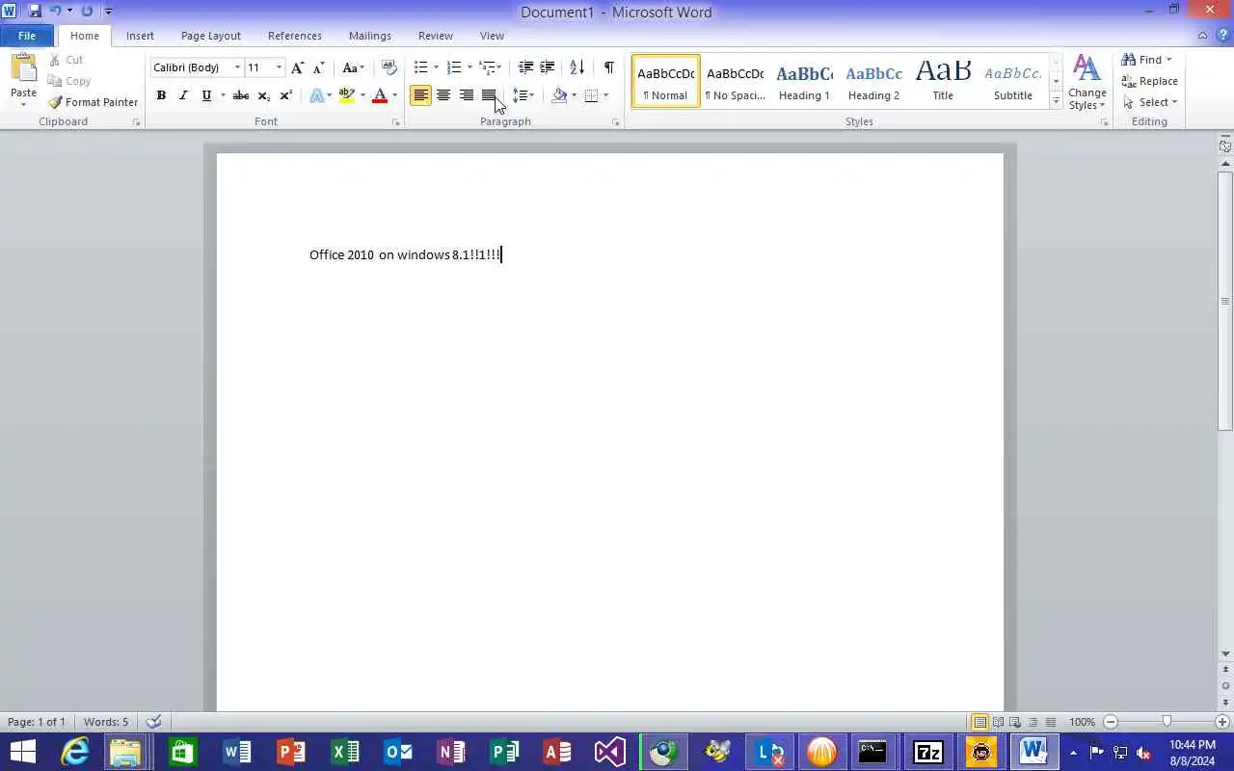Click the Paste clipboard icon
The image size is (1234, 771).
[x=23, y=68]
